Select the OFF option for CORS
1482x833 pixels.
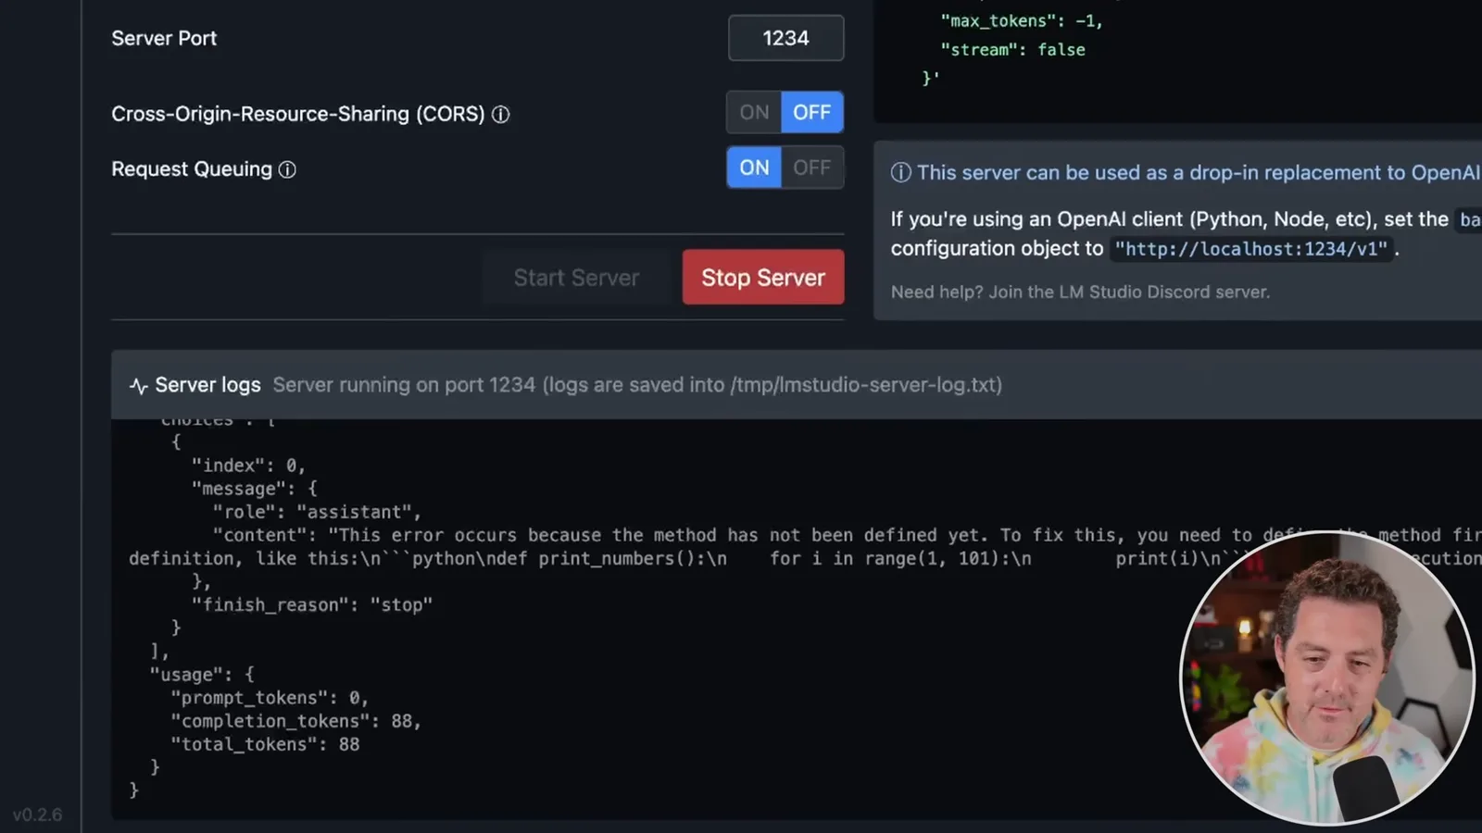pyautogui.click(x=812, y=112)
